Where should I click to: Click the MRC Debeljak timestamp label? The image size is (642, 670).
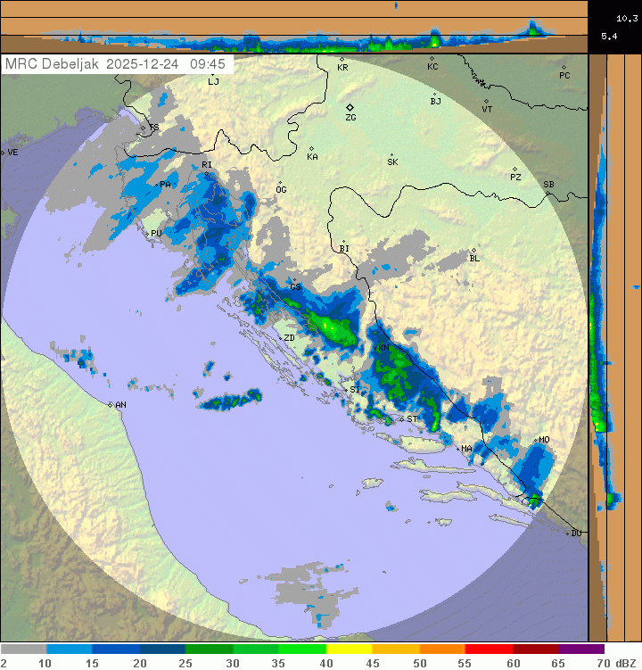[116, 64]
